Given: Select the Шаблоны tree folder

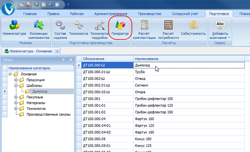Looking at the screenshot, I should [34, 85].
